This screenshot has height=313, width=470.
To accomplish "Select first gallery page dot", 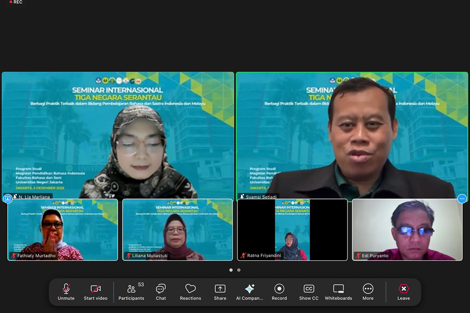I will click(231, 270).
